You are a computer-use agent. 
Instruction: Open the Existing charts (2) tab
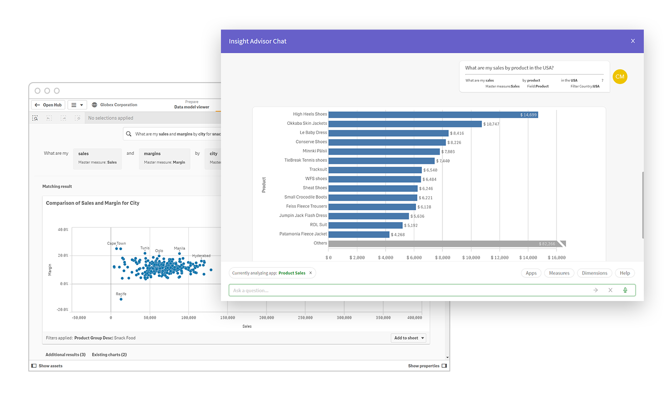109,354
